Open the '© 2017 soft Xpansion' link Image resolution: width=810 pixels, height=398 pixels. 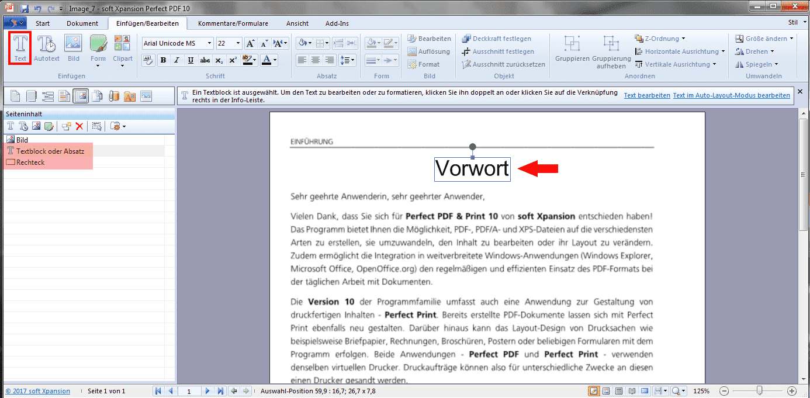(x=38, y=391)
